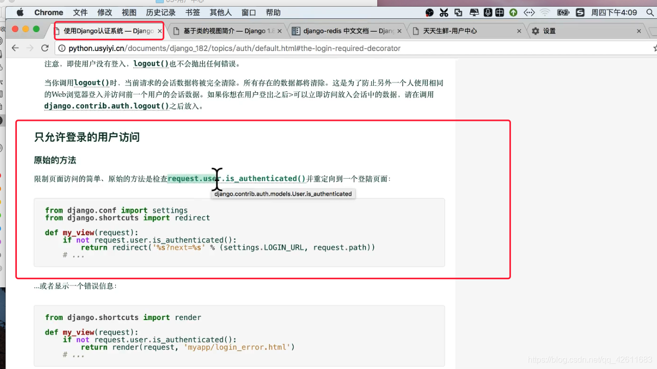Click the request.user.is_authenticated() link
The height and width of the screenshot is (369, 657).
click(237, 179)
